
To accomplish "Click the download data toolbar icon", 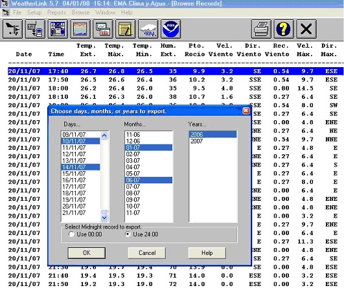I will [x=35, y=29].
